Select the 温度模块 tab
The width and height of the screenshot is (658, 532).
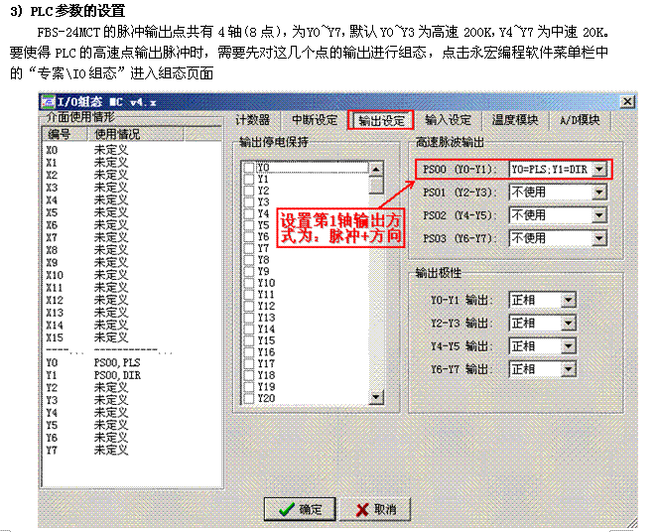514,120
